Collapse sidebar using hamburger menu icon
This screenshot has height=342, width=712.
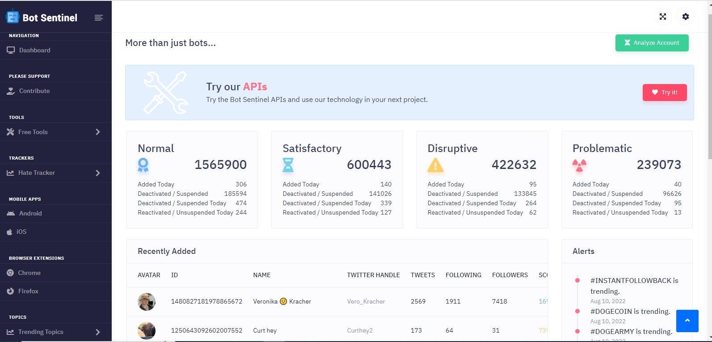(99, 18)
